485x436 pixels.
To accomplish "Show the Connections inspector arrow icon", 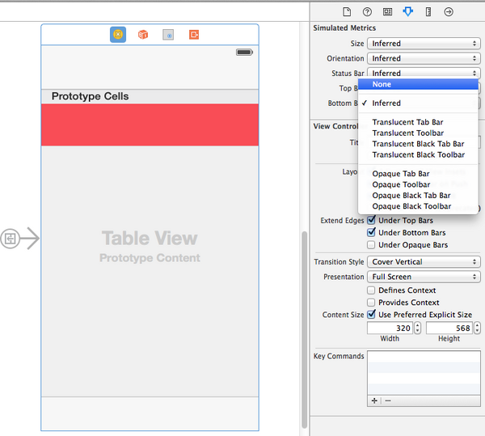I will 449,12.
